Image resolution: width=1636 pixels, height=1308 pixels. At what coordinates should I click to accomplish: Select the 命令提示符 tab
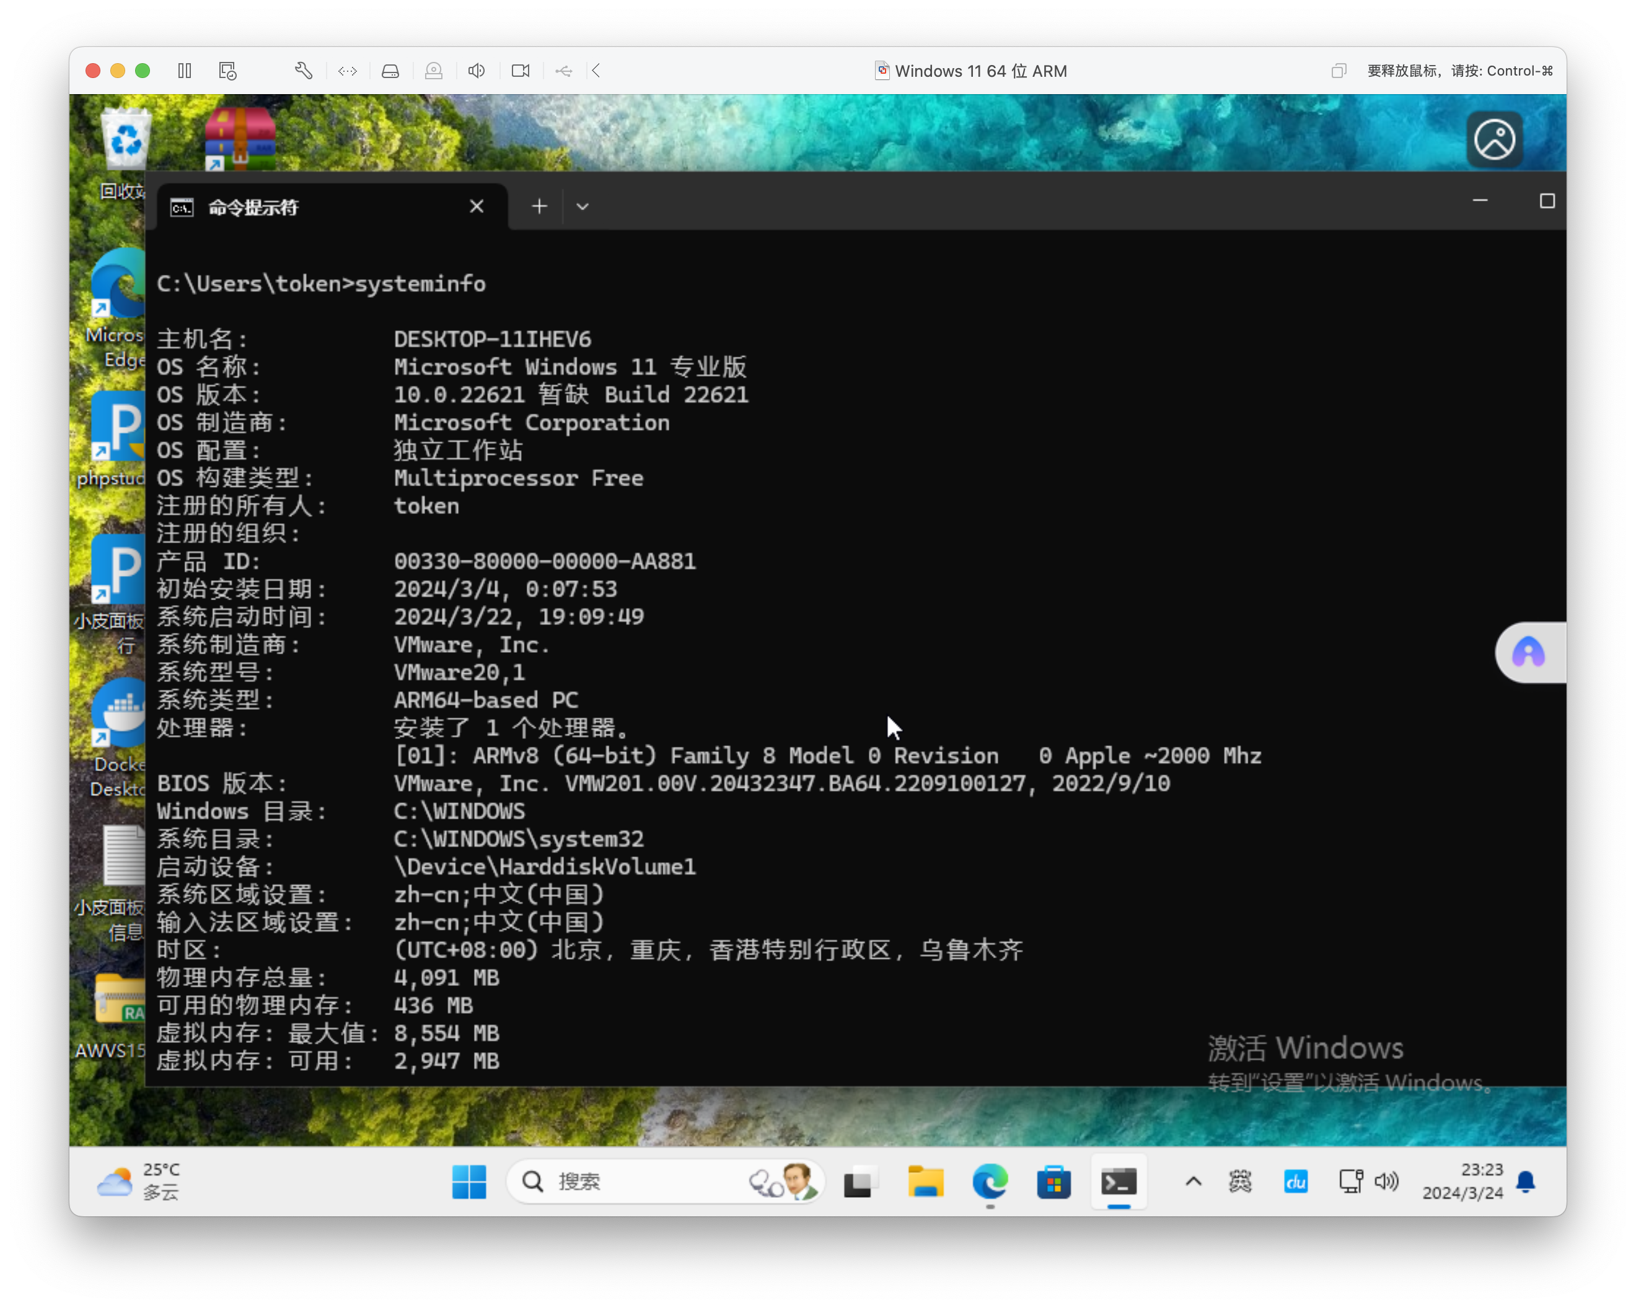coord(304,207)
